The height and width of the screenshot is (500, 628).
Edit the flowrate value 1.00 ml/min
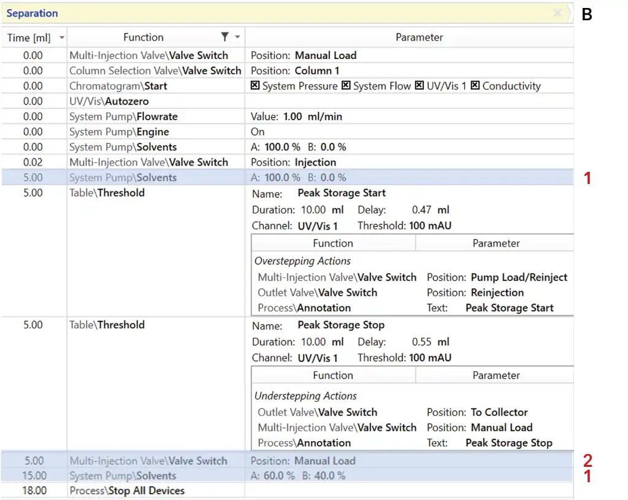[312, 117]
